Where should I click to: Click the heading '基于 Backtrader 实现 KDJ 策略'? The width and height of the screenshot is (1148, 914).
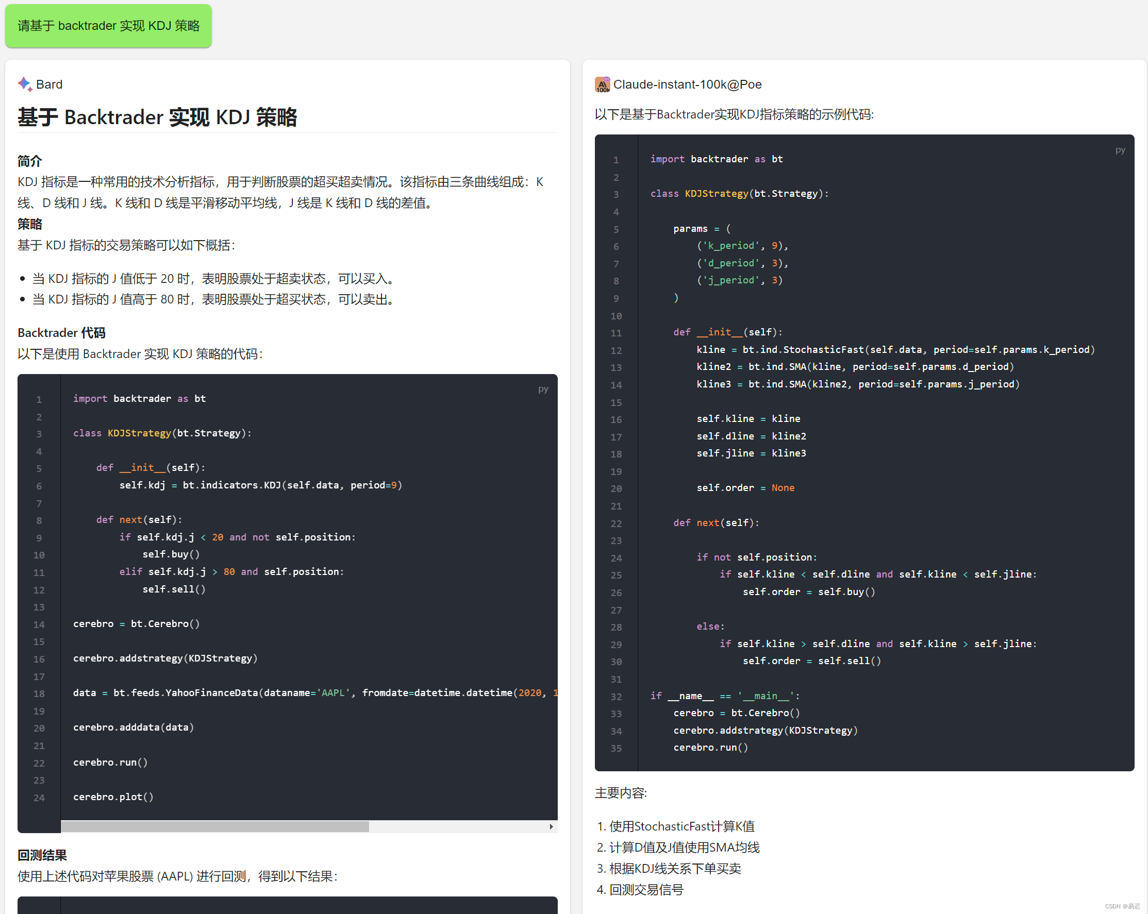[157, 117]
